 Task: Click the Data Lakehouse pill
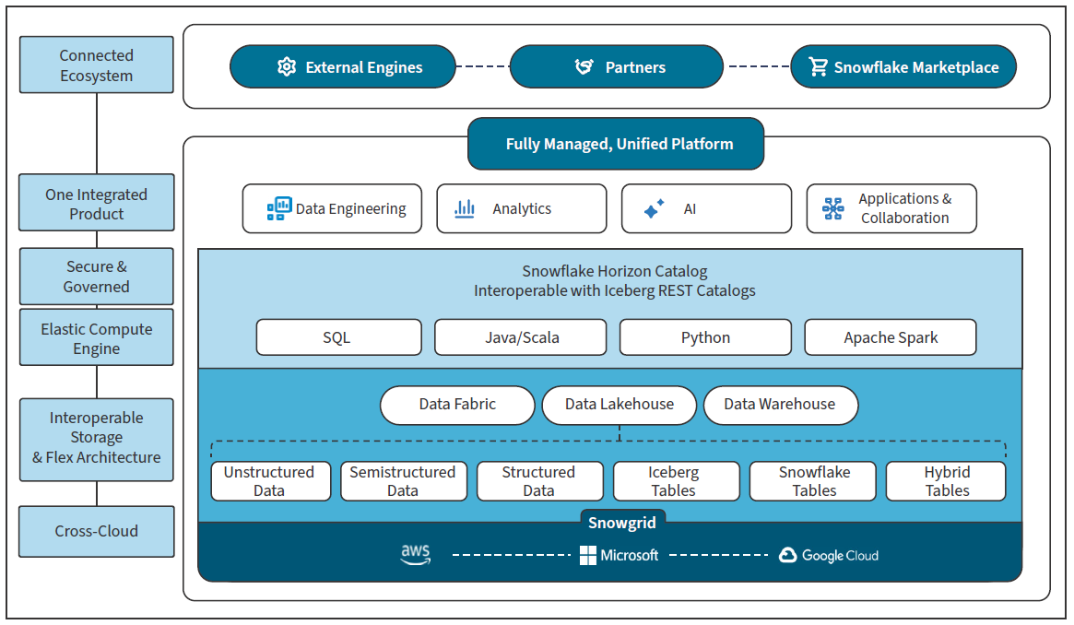coord(620,405)
